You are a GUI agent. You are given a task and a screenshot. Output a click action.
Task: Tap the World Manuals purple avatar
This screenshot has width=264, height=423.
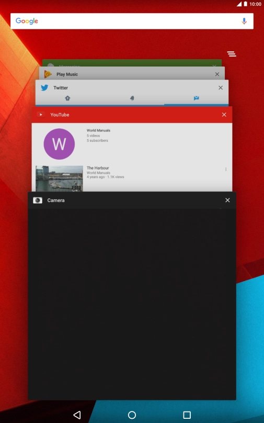coord(59,144)
